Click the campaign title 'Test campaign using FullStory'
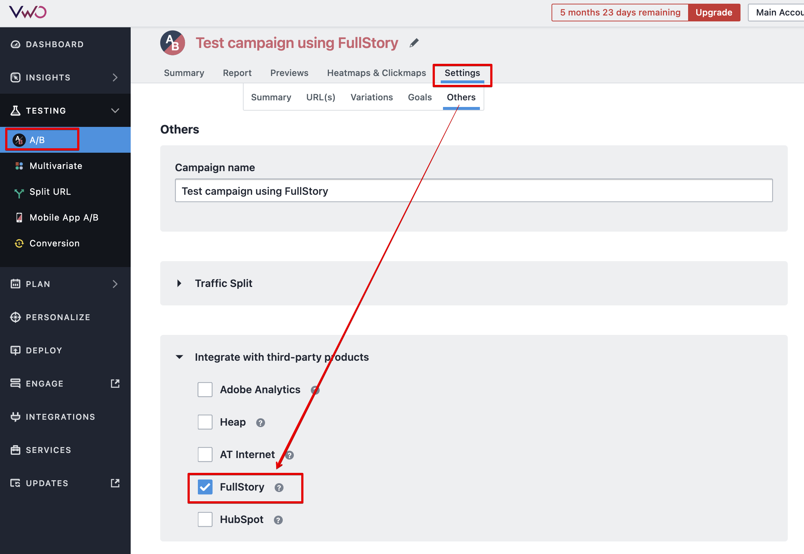The image size is (804, 554). [x=297, y=43]
